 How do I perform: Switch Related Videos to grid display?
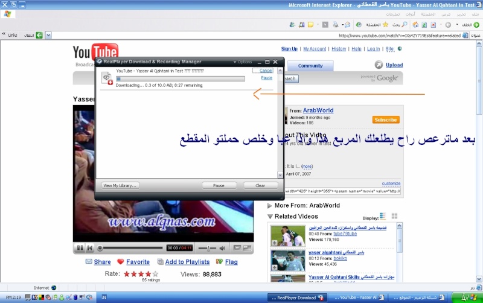click(x=394, y=216)
